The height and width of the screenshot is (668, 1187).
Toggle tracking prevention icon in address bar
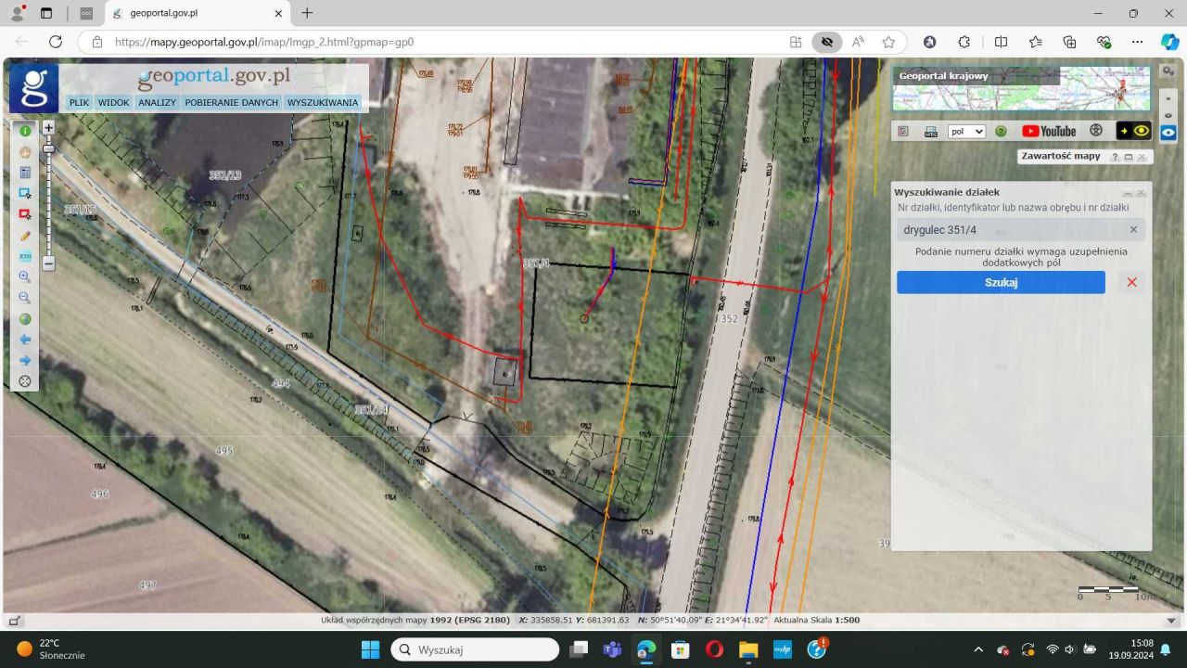tap(826, 42)
